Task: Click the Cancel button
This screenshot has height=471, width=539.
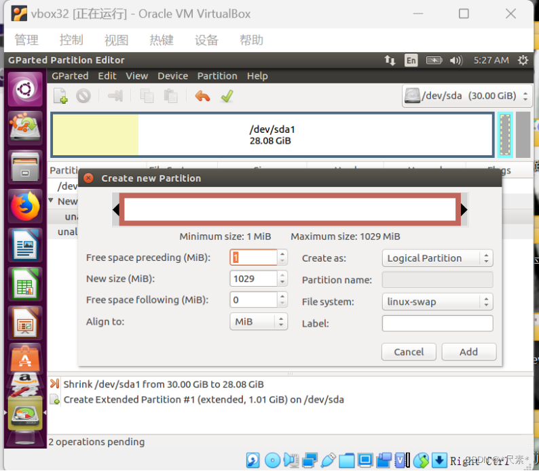Action: point(409,352)
